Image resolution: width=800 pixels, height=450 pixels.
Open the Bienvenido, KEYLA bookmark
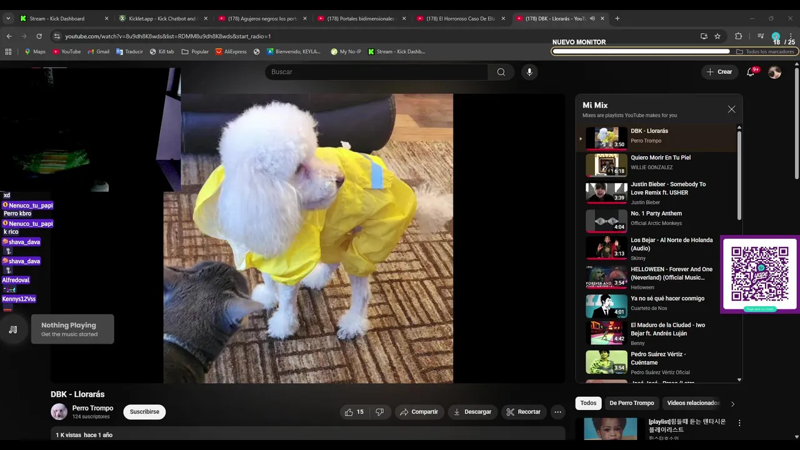coord(294,52)
